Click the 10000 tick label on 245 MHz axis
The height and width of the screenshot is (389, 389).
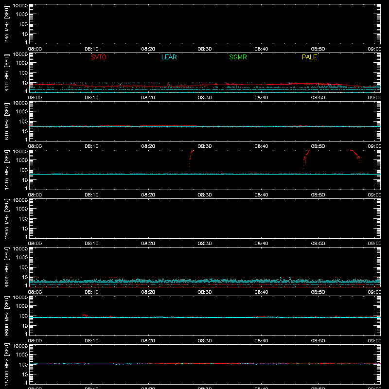click(20, 6)
